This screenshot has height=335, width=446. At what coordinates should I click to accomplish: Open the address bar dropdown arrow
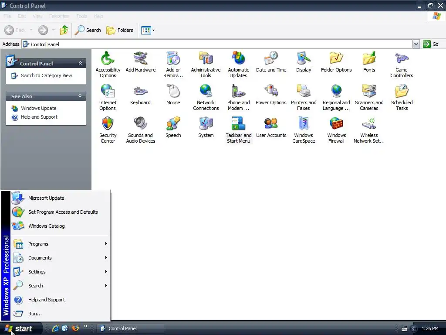pos(416,44)
